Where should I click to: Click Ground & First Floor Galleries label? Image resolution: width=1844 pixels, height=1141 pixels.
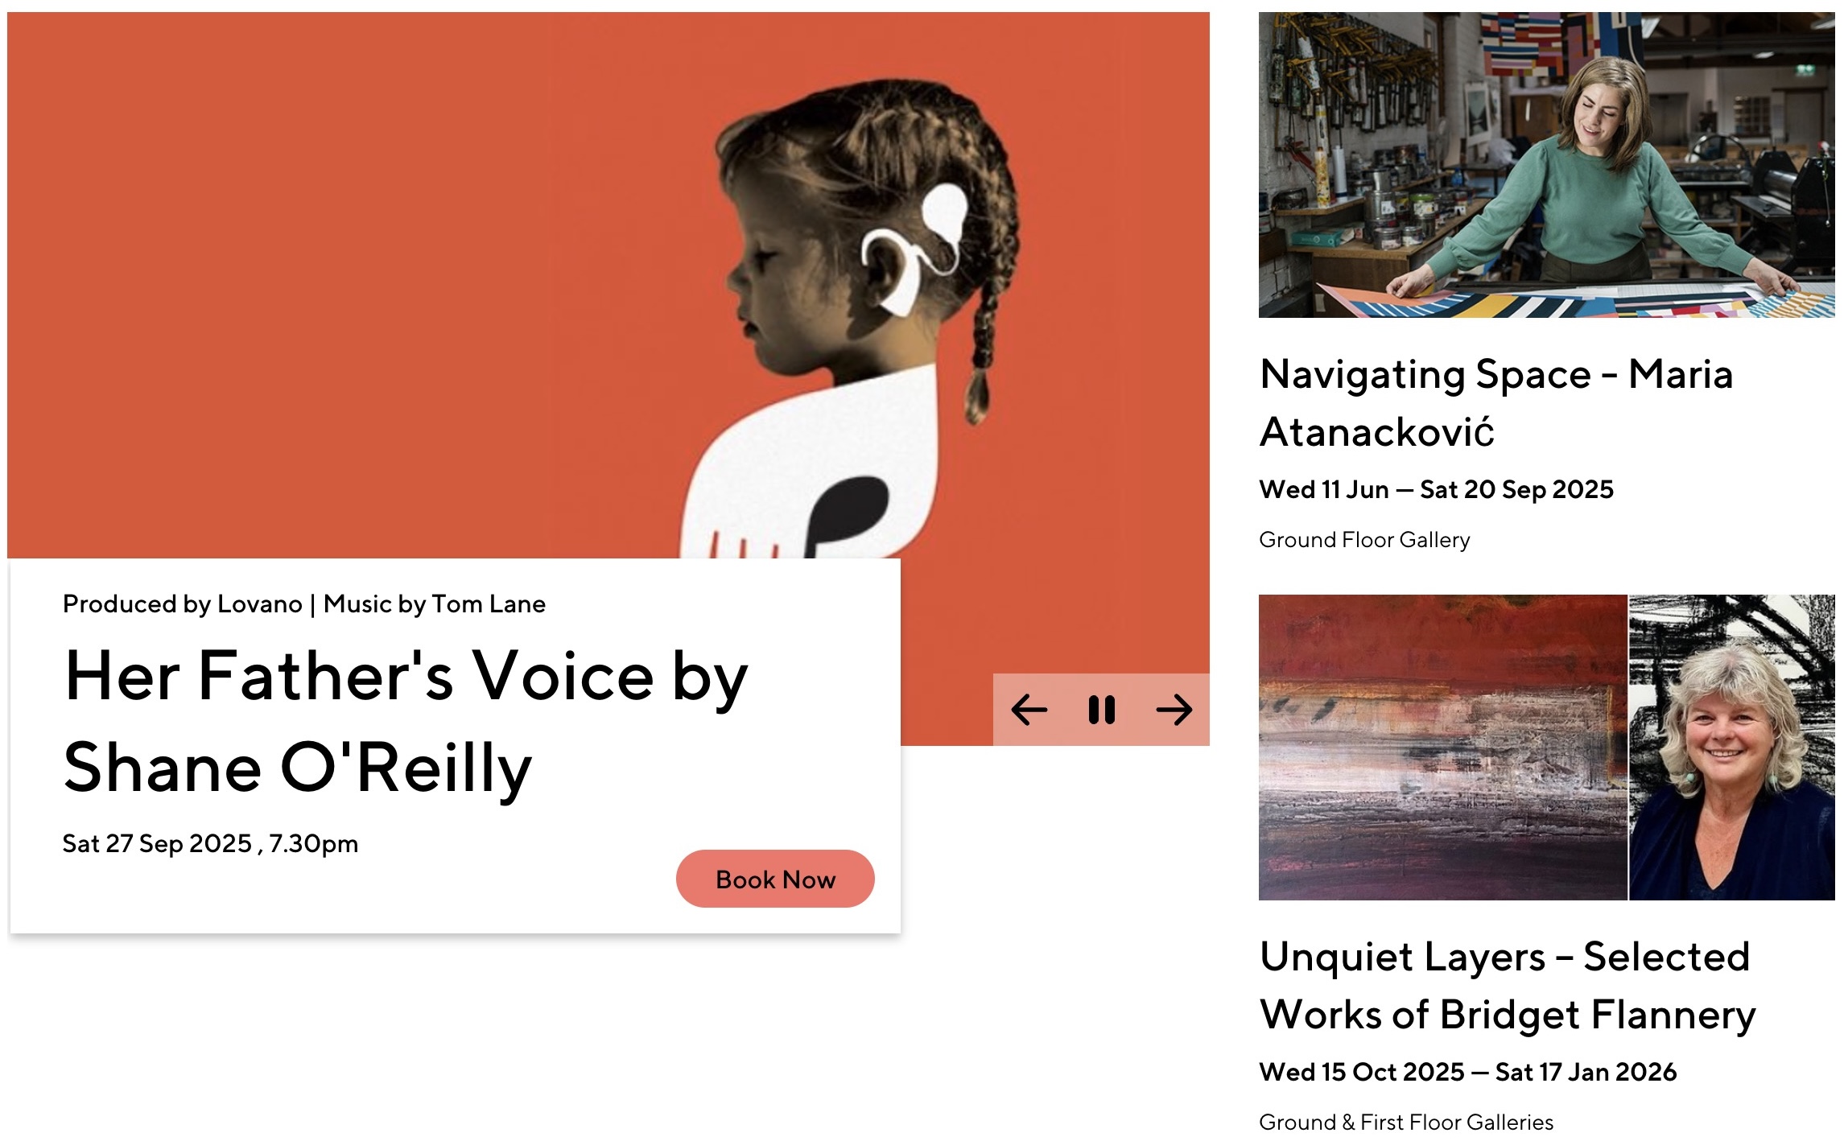pos(1406,1122)
